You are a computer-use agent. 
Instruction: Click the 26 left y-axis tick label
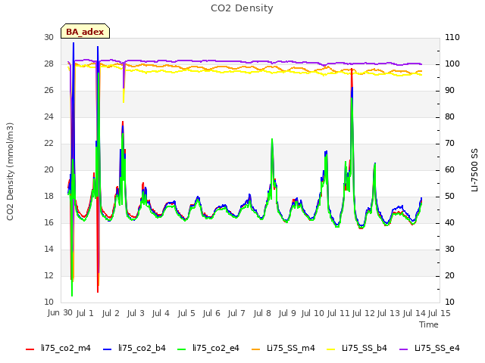[48, 91]
